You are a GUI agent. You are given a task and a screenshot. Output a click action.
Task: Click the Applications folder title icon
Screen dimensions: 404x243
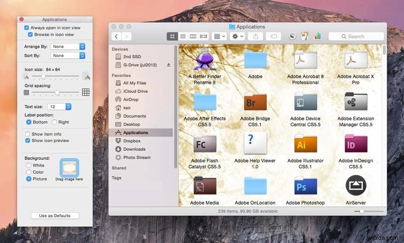(x=232, y=27)
